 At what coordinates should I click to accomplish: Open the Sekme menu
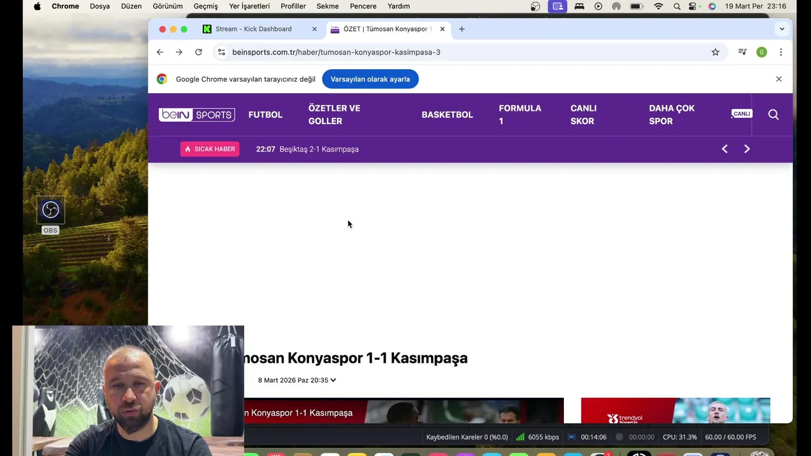pos(328,6)
